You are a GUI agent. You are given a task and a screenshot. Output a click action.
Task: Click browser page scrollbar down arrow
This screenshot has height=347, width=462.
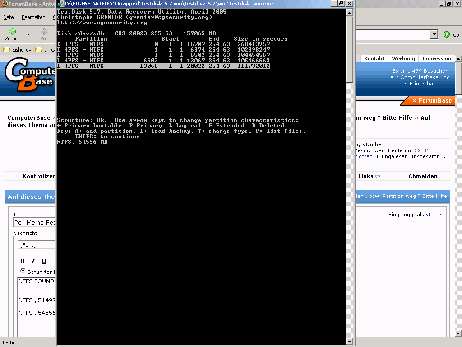tap(458, 334)
